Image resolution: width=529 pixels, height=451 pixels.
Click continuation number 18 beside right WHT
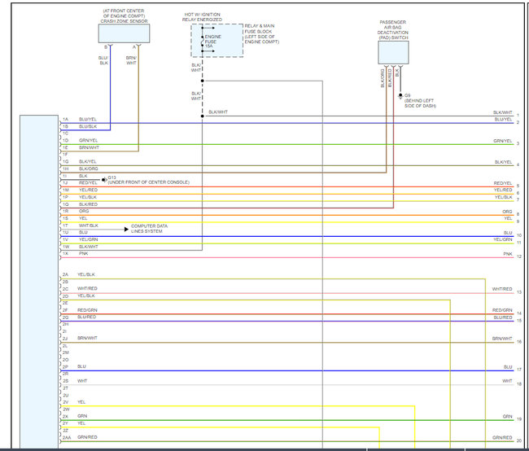click(x=519, y=383)
